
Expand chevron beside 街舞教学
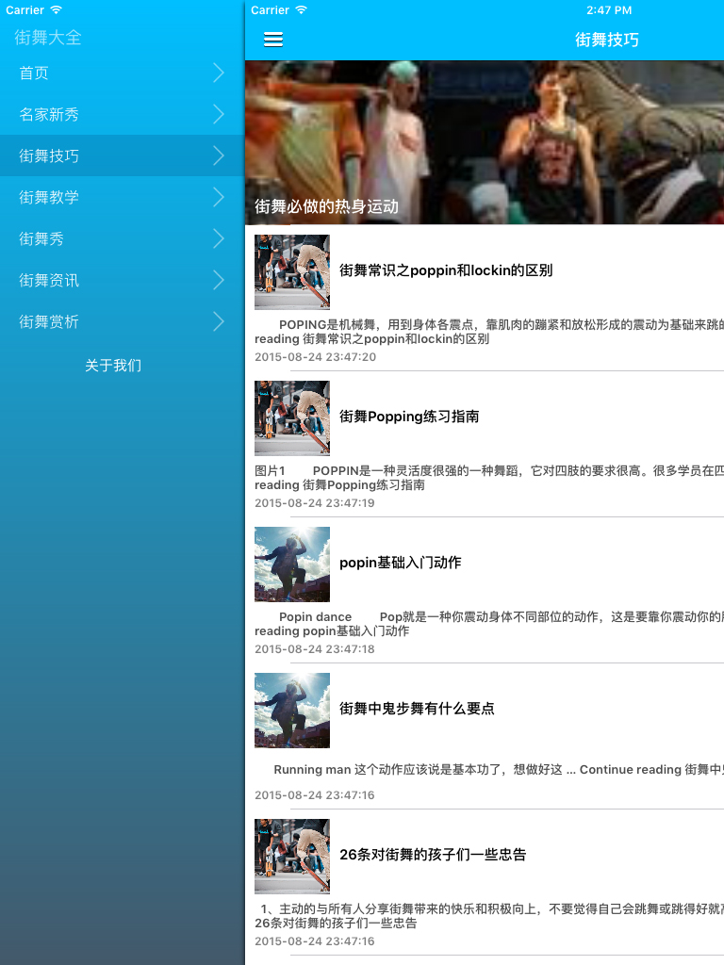tap(219, 197)
